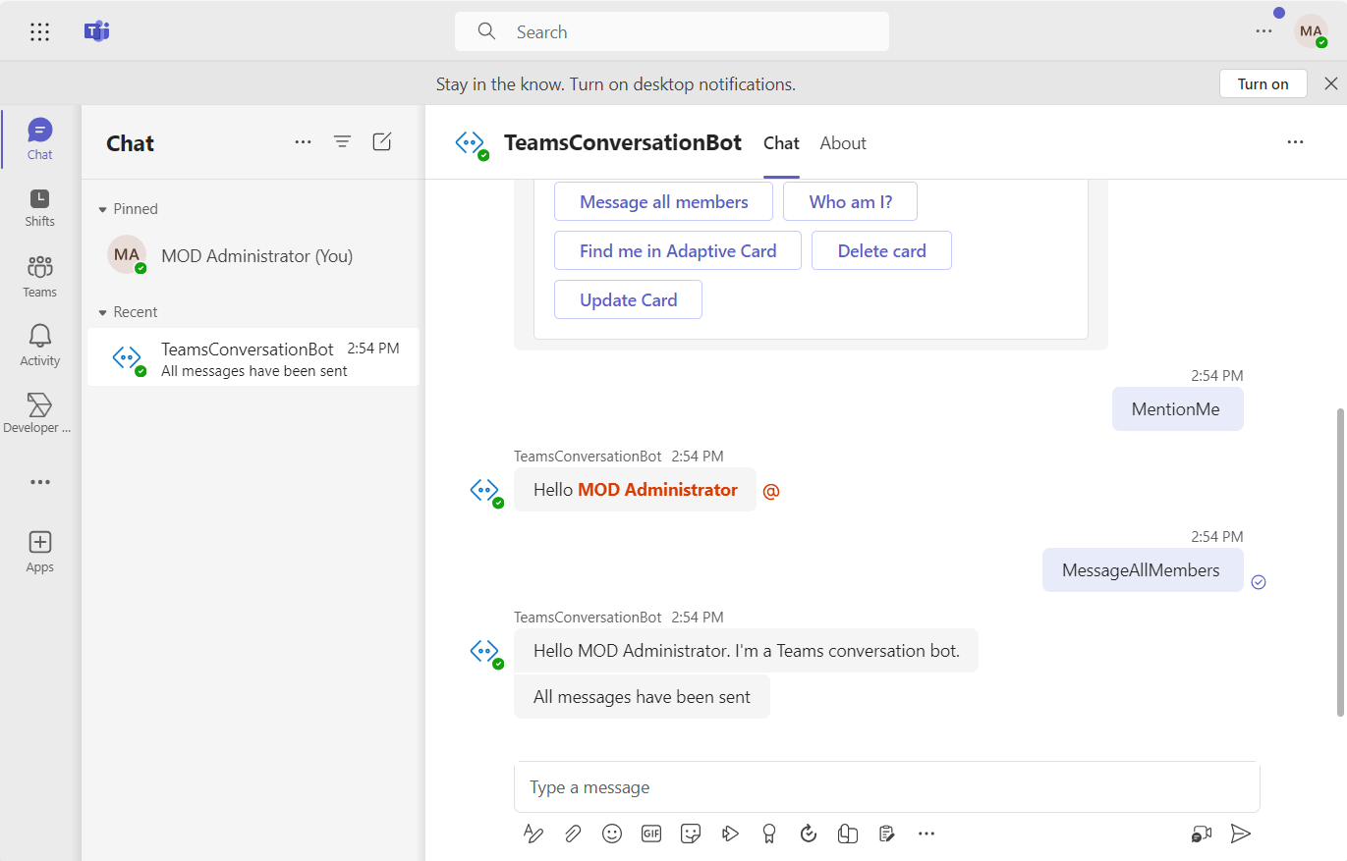Click the @ mention indicator beside the message
Screen dimensions: 1347x861
click(771, 491)
